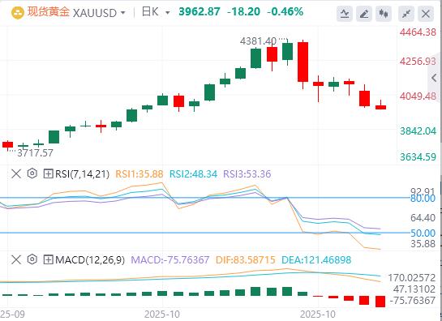This screenshot has height=321, width=442.
Task: Open MACD indicator settings hexagon icon
Action: point(32,259)
